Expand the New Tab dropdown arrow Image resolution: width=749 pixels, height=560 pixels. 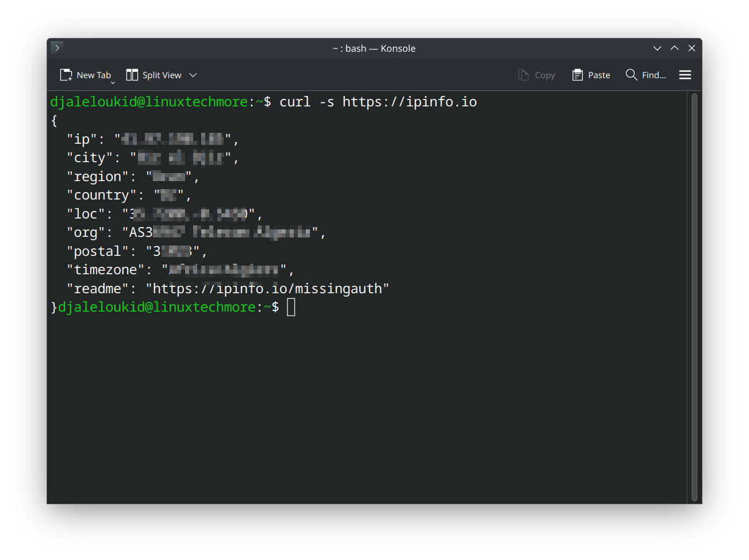113,82
